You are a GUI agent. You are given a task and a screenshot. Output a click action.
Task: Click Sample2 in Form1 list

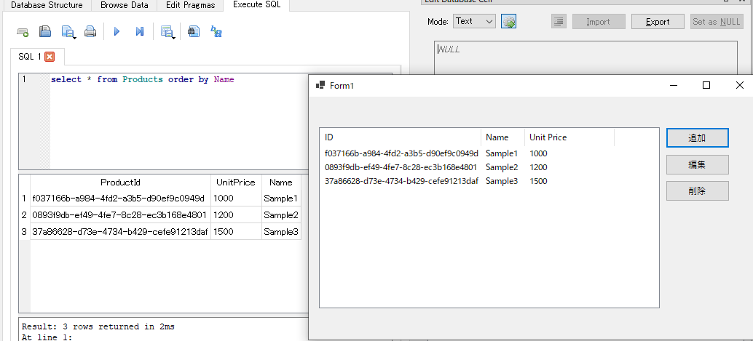pyautogui.click(x=502, y=167)
